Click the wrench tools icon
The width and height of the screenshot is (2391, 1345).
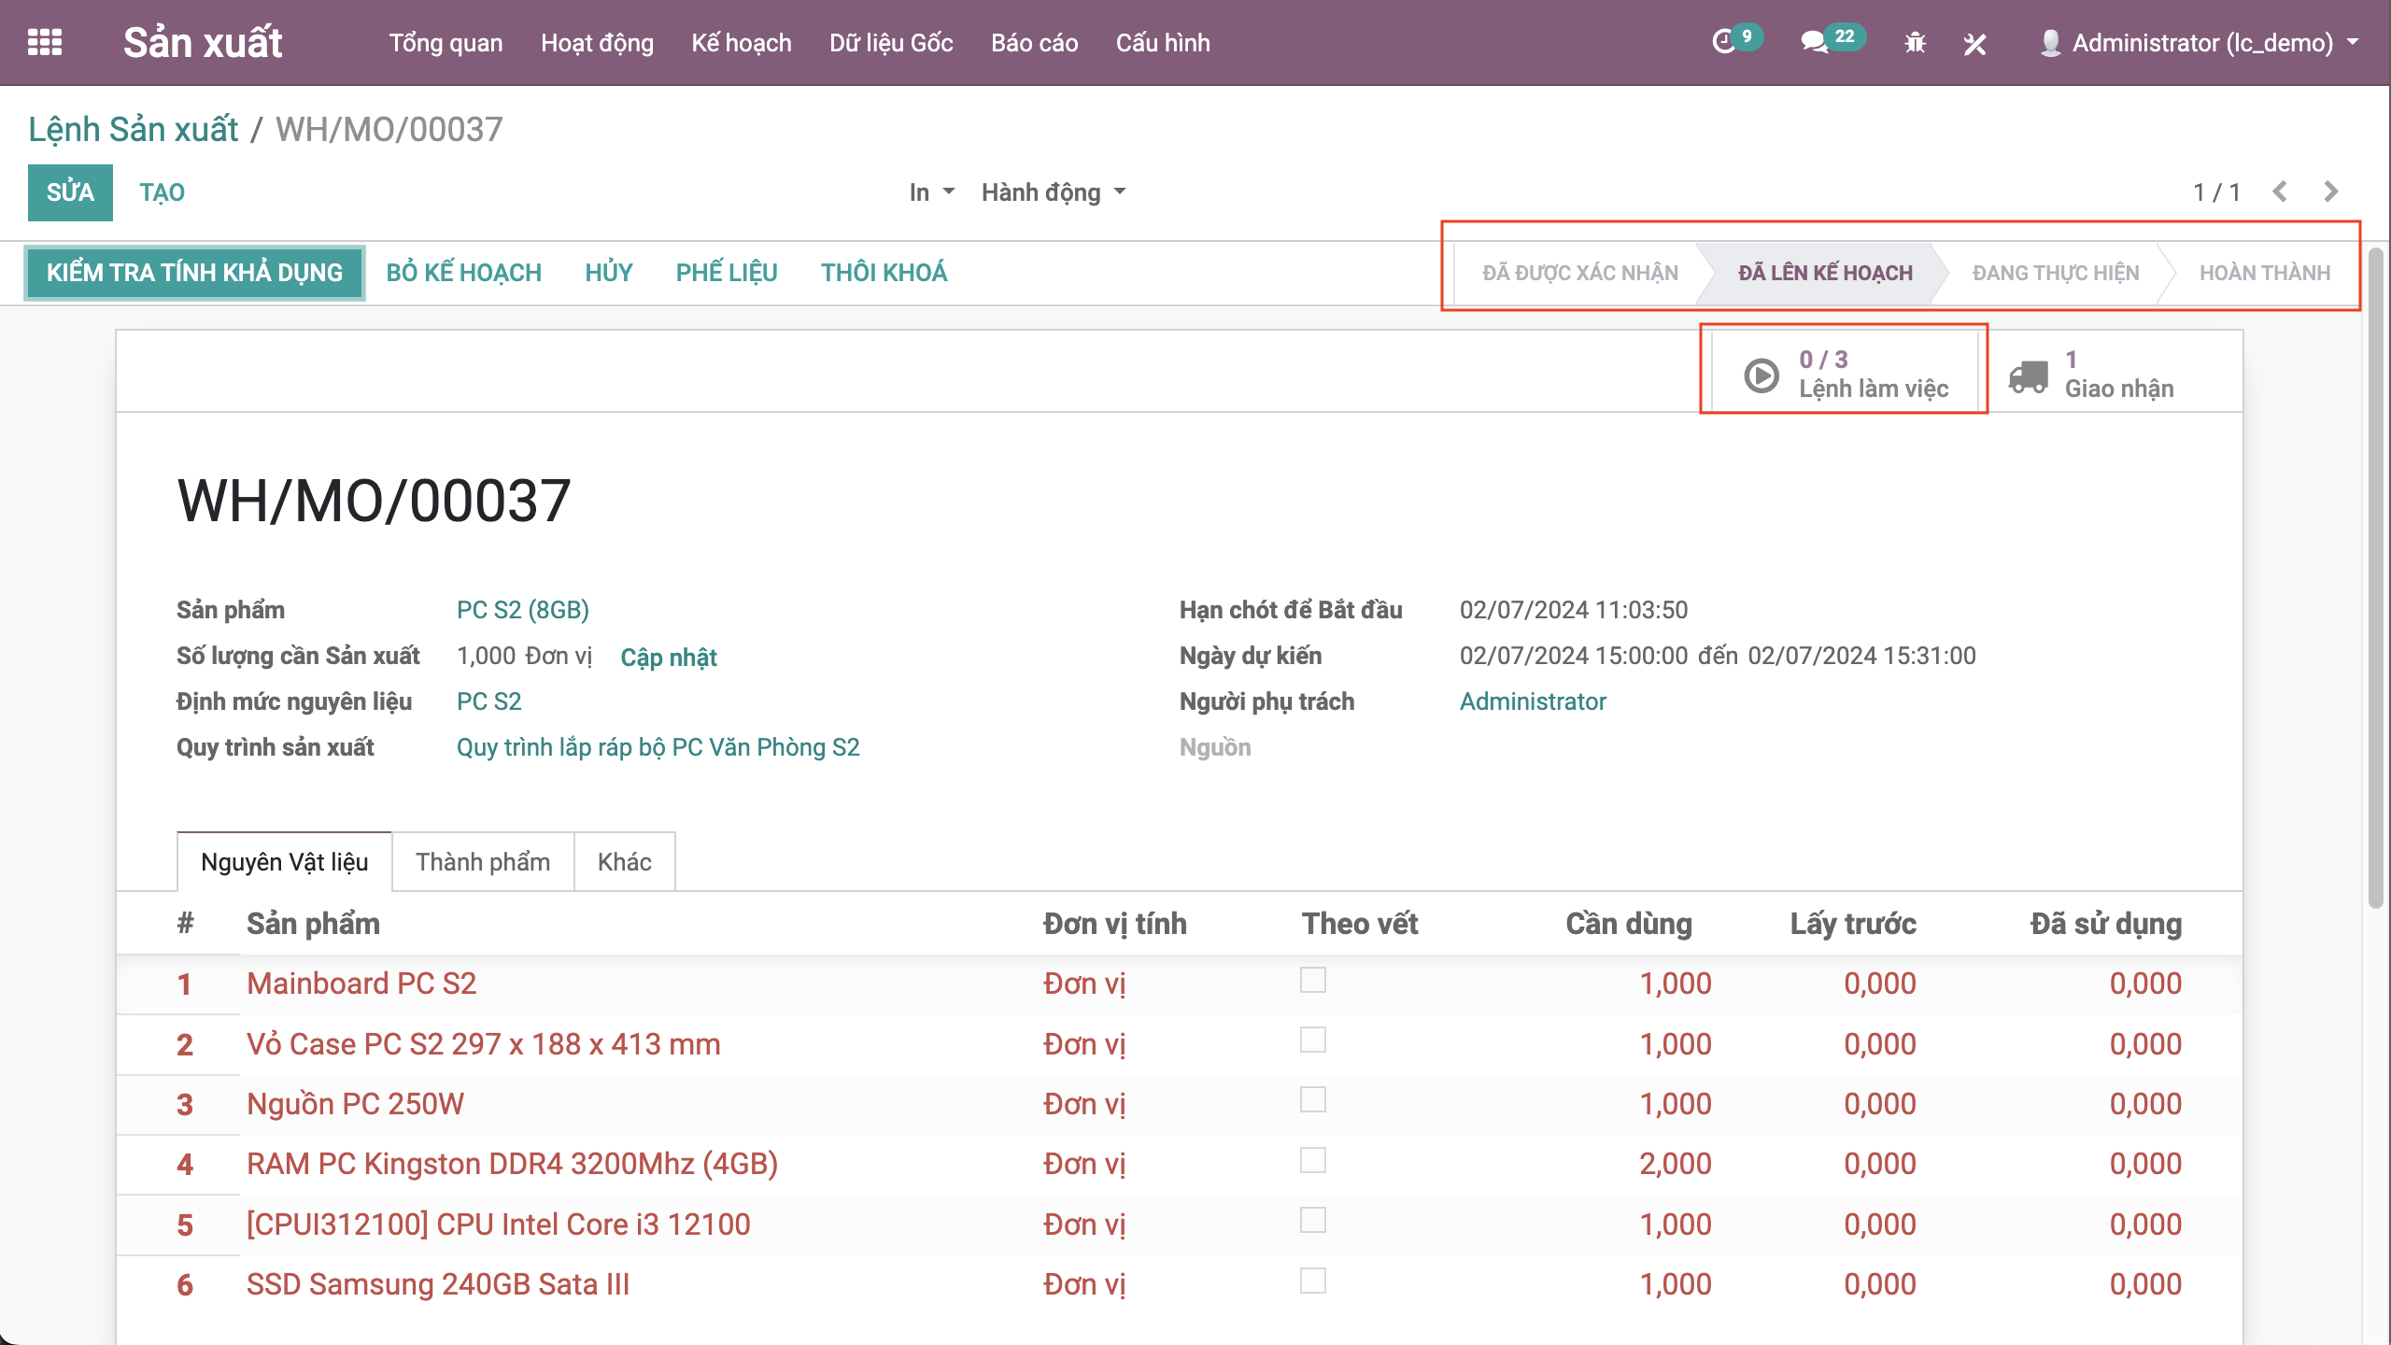pyautogui.click(x=1974, y=43)
